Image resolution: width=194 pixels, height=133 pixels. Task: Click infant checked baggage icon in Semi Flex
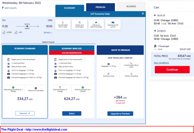(x=55, y=78)
